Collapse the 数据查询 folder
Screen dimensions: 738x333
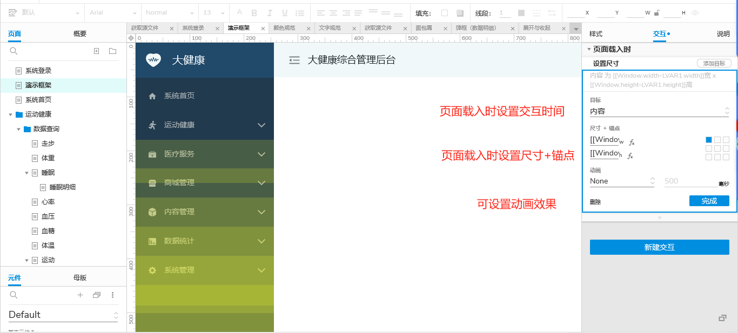19,129
